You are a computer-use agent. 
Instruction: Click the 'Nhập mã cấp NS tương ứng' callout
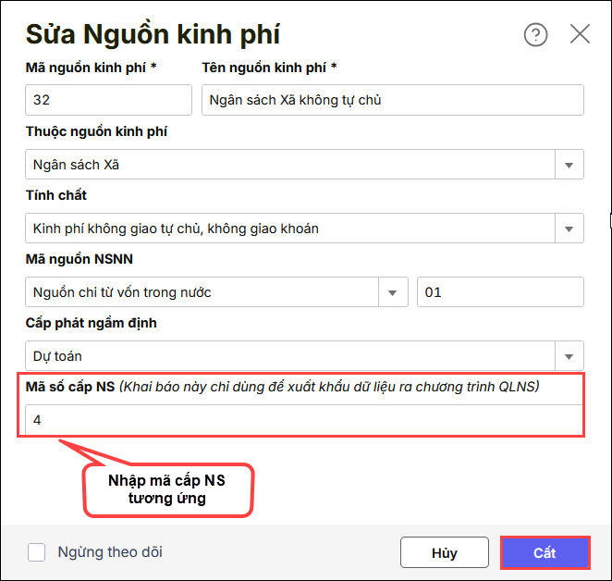[166, 488]
